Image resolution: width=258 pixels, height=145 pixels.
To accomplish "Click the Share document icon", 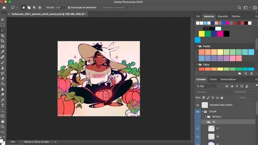I will pos(255,7).
